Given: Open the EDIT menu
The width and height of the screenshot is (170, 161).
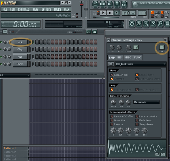Looking at the screenshot, I should (x=12, y=9).
